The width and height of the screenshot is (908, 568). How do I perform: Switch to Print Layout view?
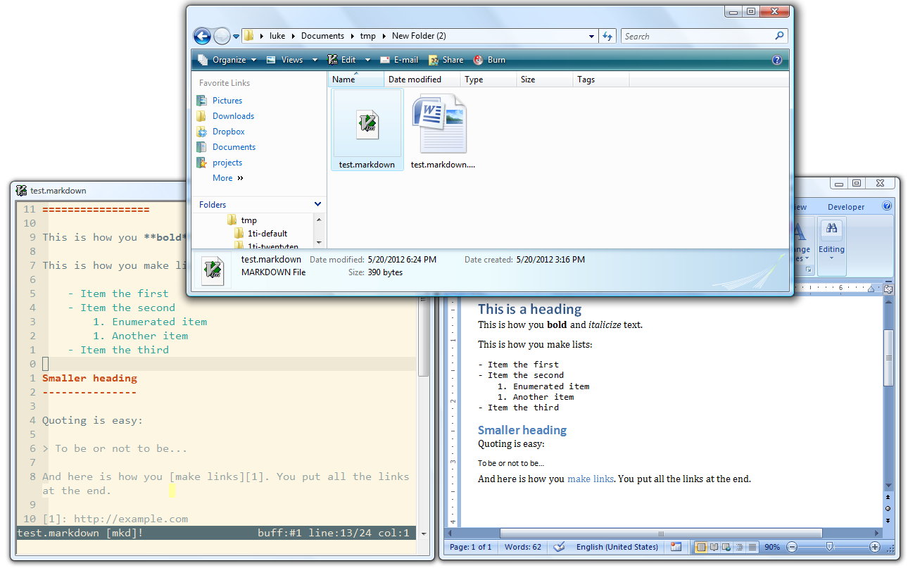click(x=701, y=547)
